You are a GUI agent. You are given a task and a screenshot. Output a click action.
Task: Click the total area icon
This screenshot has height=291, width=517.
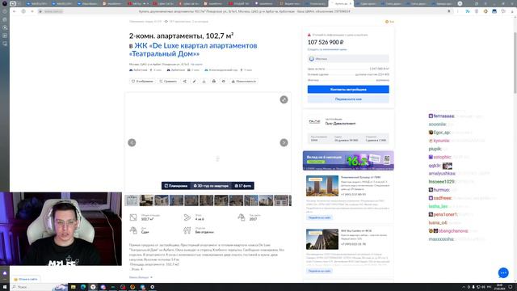[x=133, y=217]
